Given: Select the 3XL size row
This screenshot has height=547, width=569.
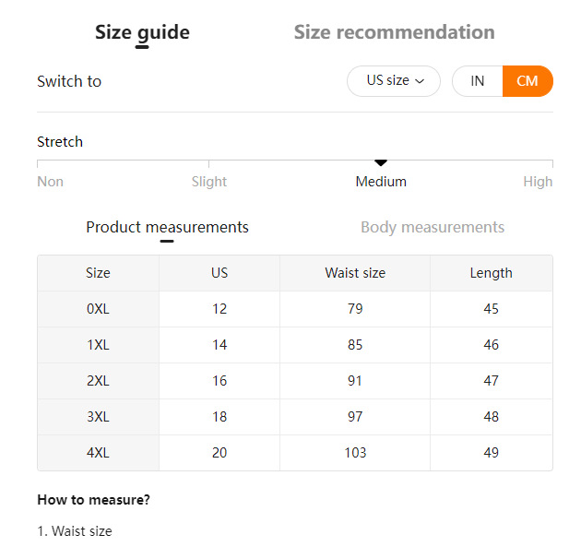Looking at the screenshot, I should coord(98,417).
